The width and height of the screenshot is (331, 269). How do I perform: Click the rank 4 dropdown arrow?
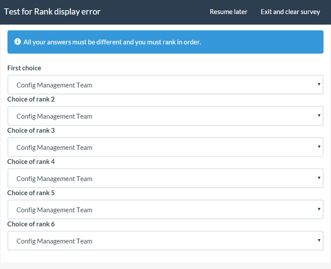coord(319,178)
